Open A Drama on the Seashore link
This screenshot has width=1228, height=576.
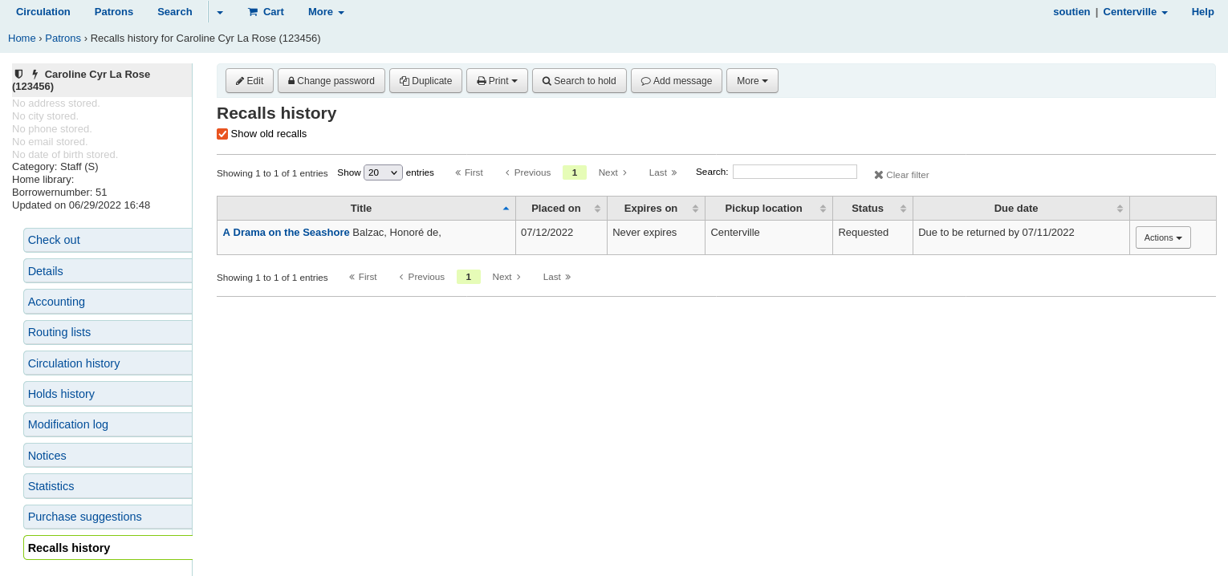286,233
